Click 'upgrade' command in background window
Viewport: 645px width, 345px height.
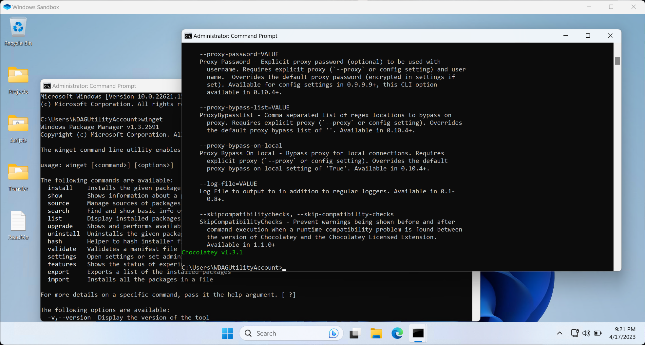point(60,226)
